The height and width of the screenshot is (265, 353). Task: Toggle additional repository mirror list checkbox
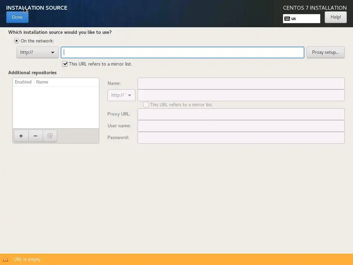click(146, 105)
